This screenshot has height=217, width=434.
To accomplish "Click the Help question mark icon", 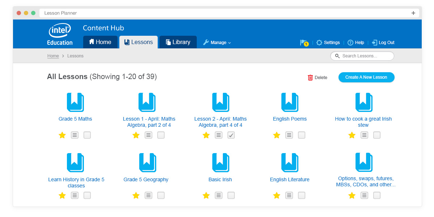I will pos(350,42).
